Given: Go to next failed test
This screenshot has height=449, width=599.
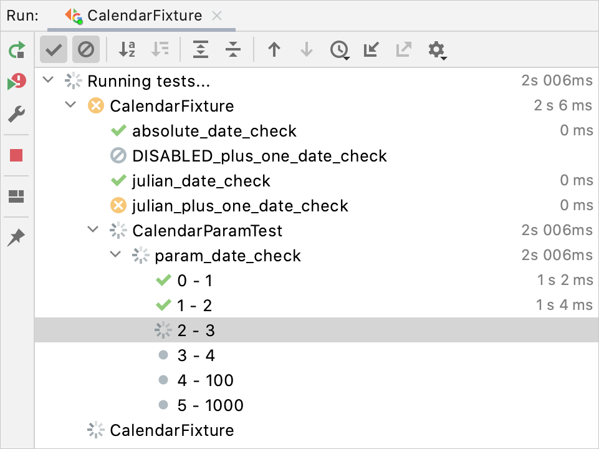Looking at the screenshot, I should [307, 49].
